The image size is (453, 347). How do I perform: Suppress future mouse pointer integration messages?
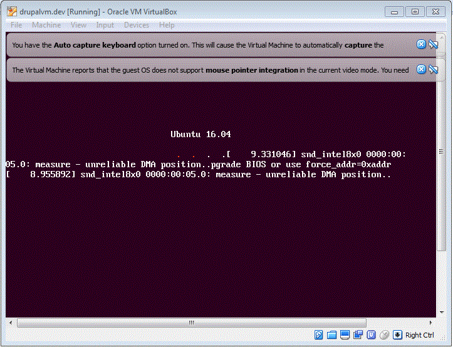point(434,70)
